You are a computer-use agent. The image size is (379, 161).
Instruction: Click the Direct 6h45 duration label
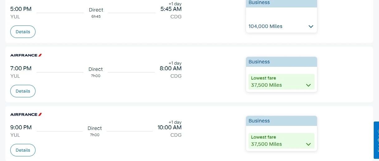[x=96, y=12]
